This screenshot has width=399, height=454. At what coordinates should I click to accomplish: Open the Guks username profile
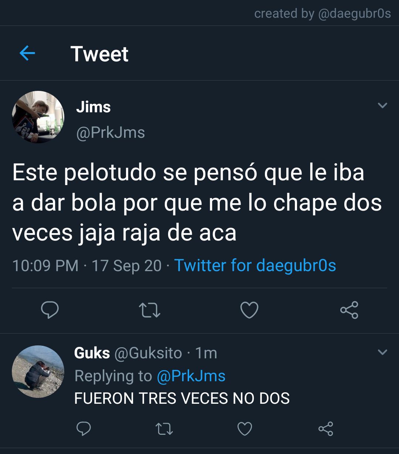(92, 353)
